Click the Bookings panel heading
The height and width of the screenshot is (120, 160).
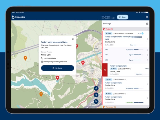coord(107,23)
